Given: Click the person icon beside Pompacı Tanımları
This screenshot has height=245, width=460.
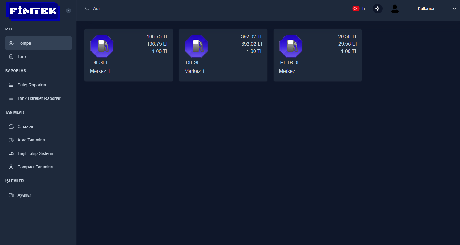Looking at the screenshot, I should 11,167.
